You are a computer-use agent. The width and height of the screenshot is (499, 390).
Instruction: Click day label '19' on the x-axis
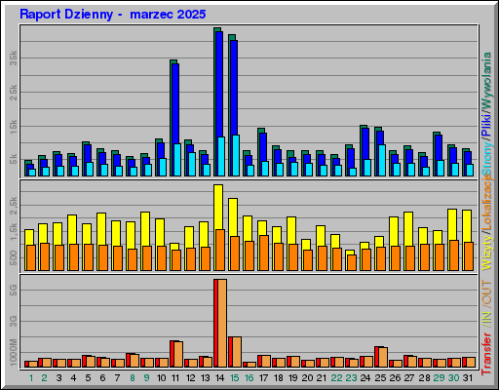point(292,378)
